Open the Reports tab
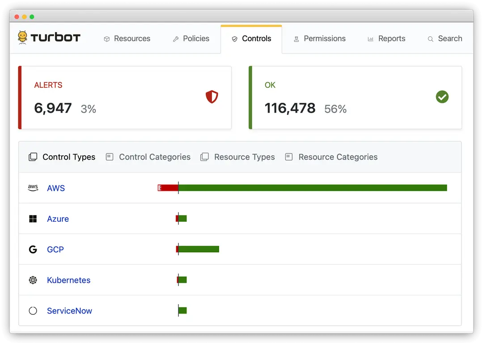 pos(386,39)
